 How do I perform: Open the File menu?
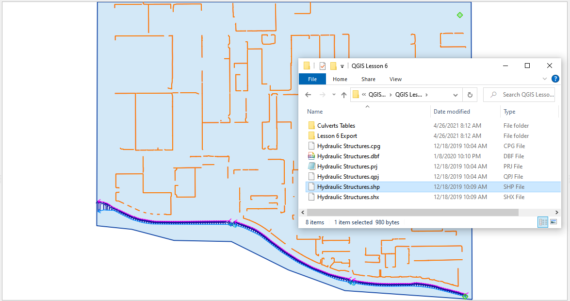[x=312, y=79]
